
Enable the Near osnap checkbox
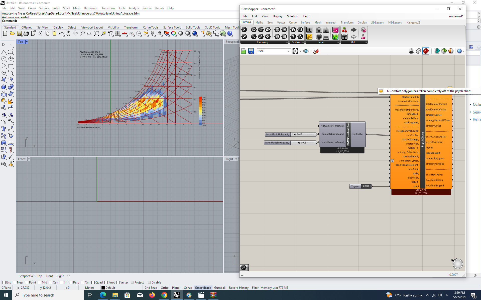15,282
